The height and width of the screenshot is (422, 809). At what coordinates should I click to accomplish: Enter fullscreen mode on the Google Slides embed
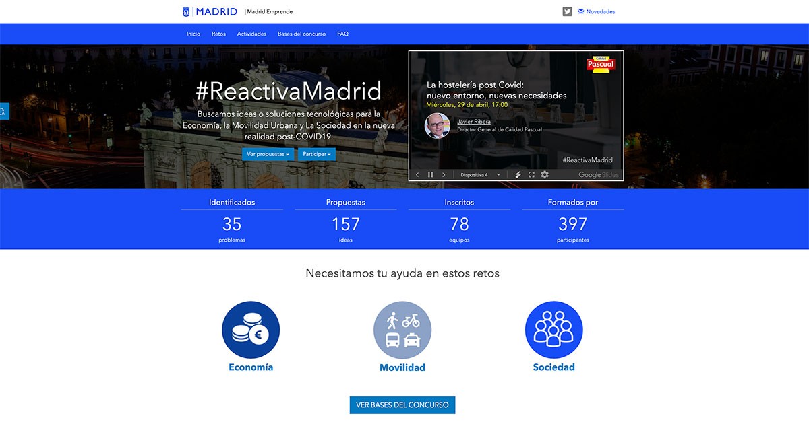(x=531, y=174)
